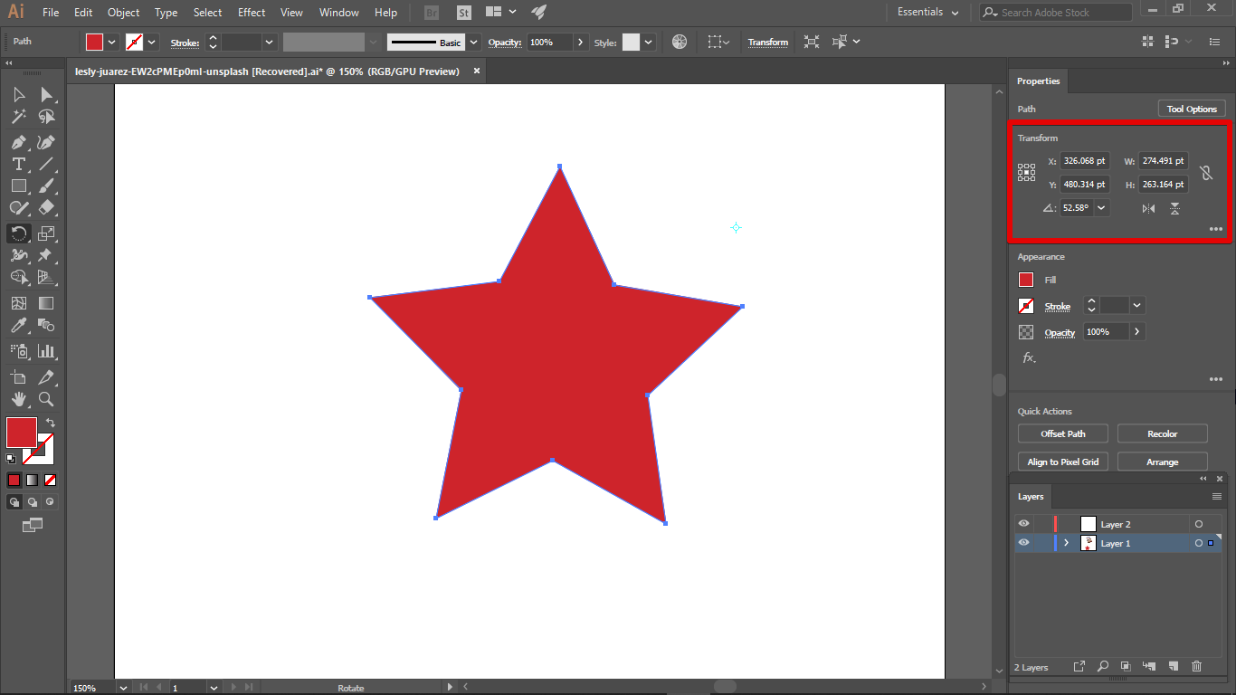Image resolution: width=1236 pixels, height=695 pixels.
Task: Click the Recolor quick action button
Action: (x=1162, y=433)
